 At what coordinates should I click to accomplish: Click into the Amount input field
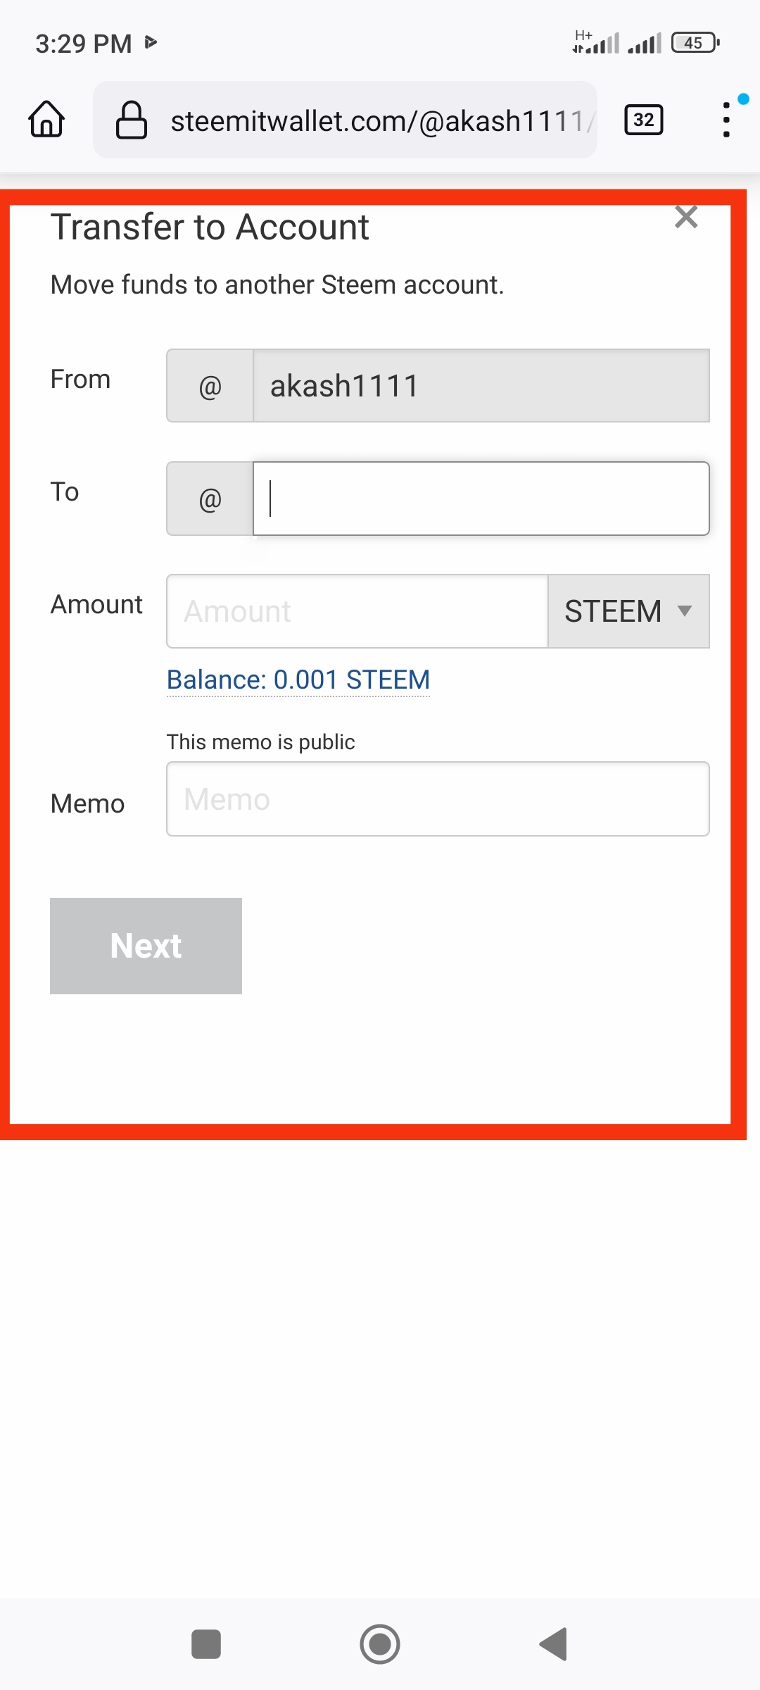[x=357, y=611]
